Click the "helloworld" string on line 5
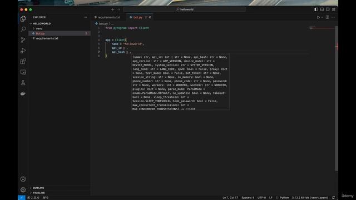The width and height of the screenshot is (356, 200). tap(133, 44)
